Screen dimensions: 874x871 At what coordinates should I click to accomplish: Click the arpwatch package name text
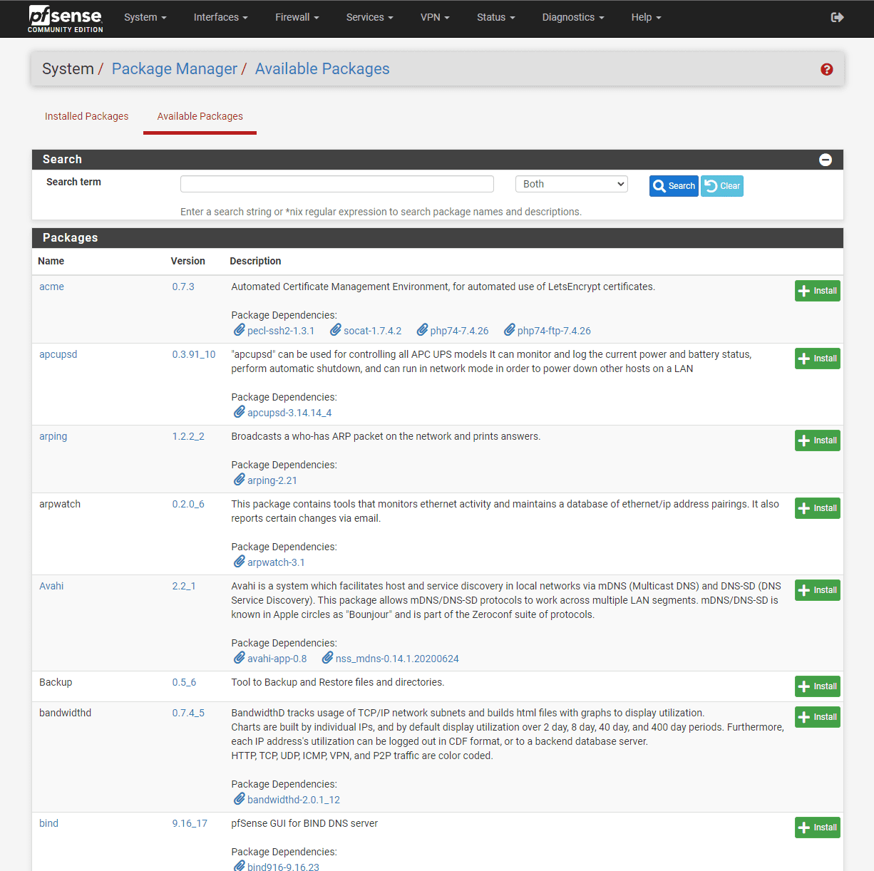(x=60, y=504)
